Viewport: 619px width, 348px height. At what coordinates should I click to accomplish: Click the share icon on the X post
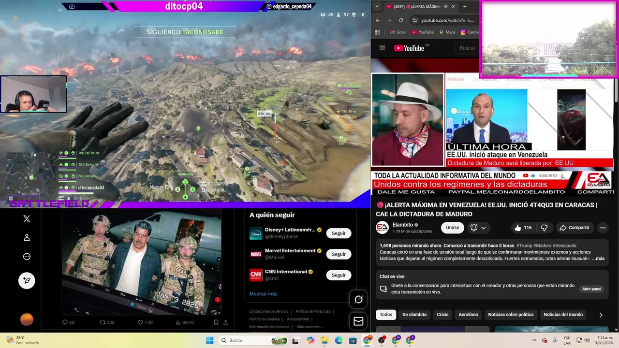pyautogui.click(x=225, y=322)
